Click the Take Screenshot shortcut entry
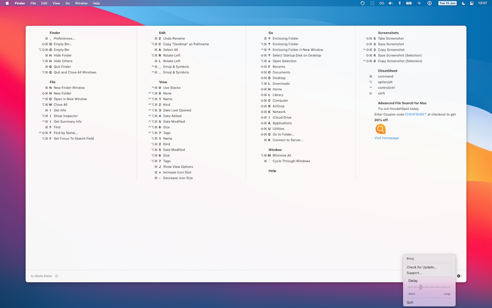The width and height of the screenshot is (492, 308). point(391,38)
